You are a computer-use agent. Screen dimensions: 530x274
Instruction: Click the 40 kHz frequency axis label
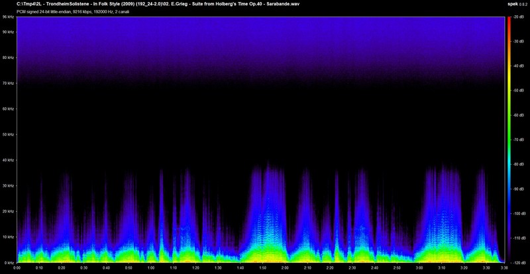(8, 160)
